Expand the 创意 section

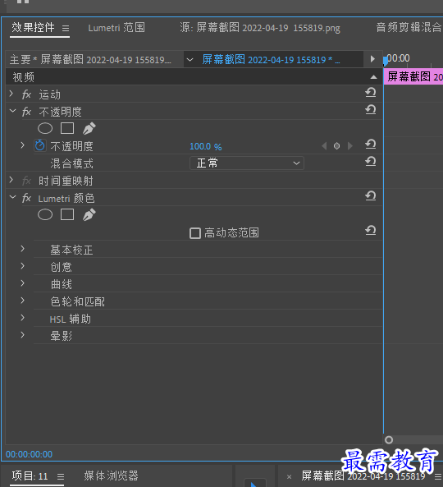click(23, 266)
